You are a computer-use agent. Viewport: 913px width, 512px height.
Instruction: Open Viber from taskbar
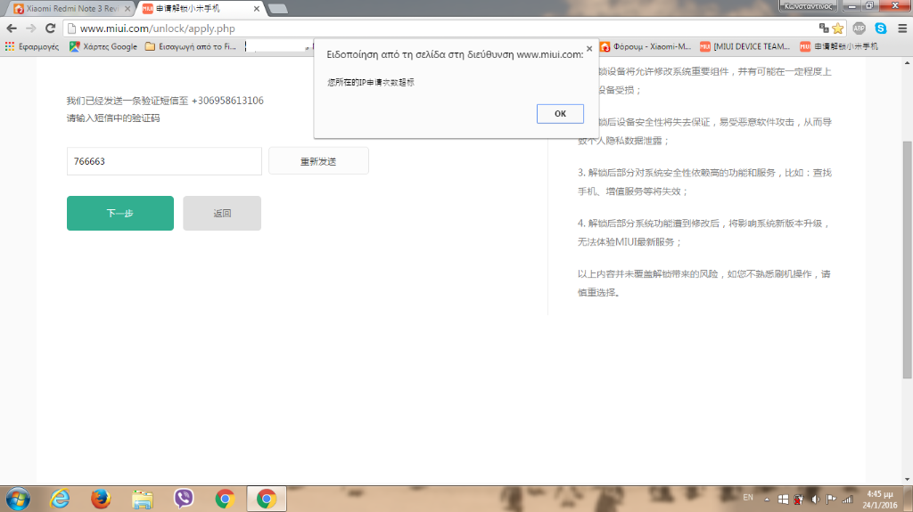click(184, 500)
